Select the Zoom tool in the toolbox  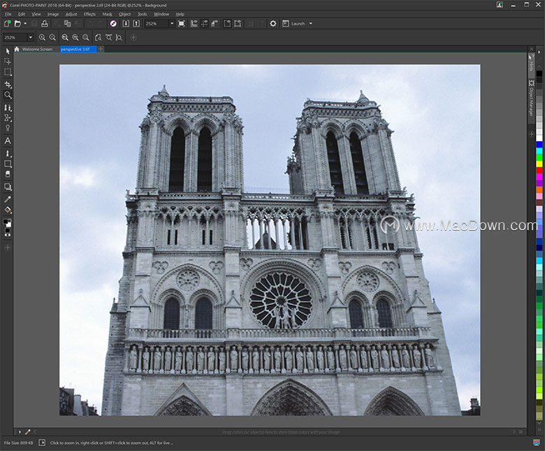point(8,95)
